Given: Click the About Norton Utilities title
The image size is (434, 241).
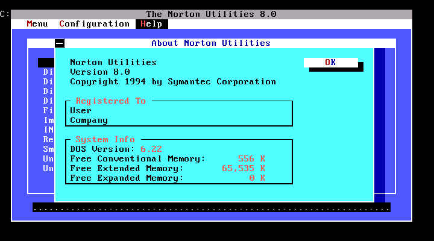Looking at the screenshot, I should [211, 43].
